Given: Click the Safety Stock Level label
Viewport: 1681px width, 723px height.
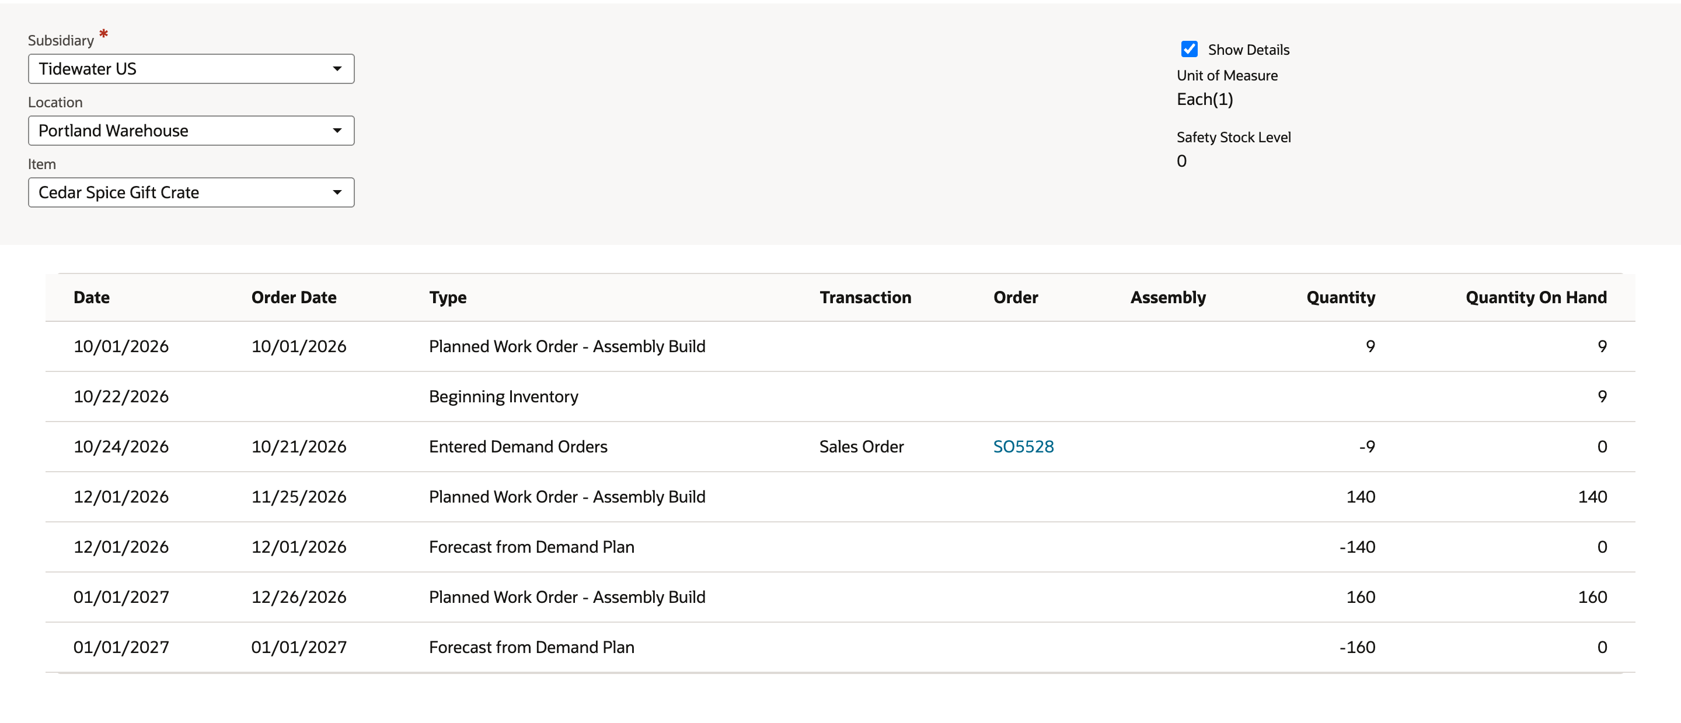Looking at the screenshot, I should pyautogui.click(x=1233, y=138).
